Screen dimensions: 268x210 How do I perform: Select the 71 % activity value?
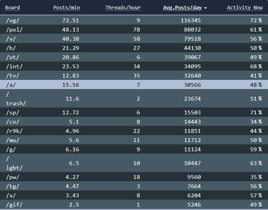click(256, 112)
